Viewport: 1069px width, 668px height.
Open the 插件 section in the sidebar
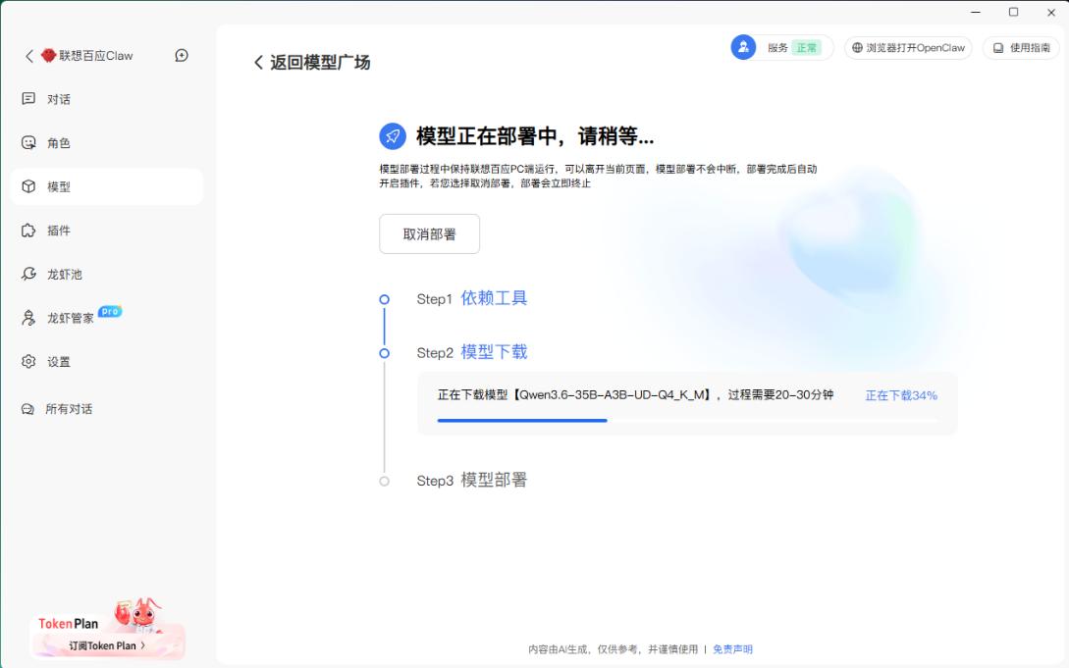[106, 231]
